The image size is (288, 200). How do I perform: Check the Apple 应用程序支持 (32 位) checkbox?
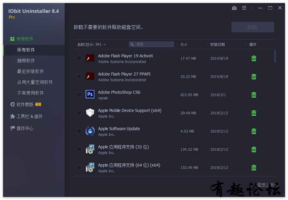click(x=79, y=149)
